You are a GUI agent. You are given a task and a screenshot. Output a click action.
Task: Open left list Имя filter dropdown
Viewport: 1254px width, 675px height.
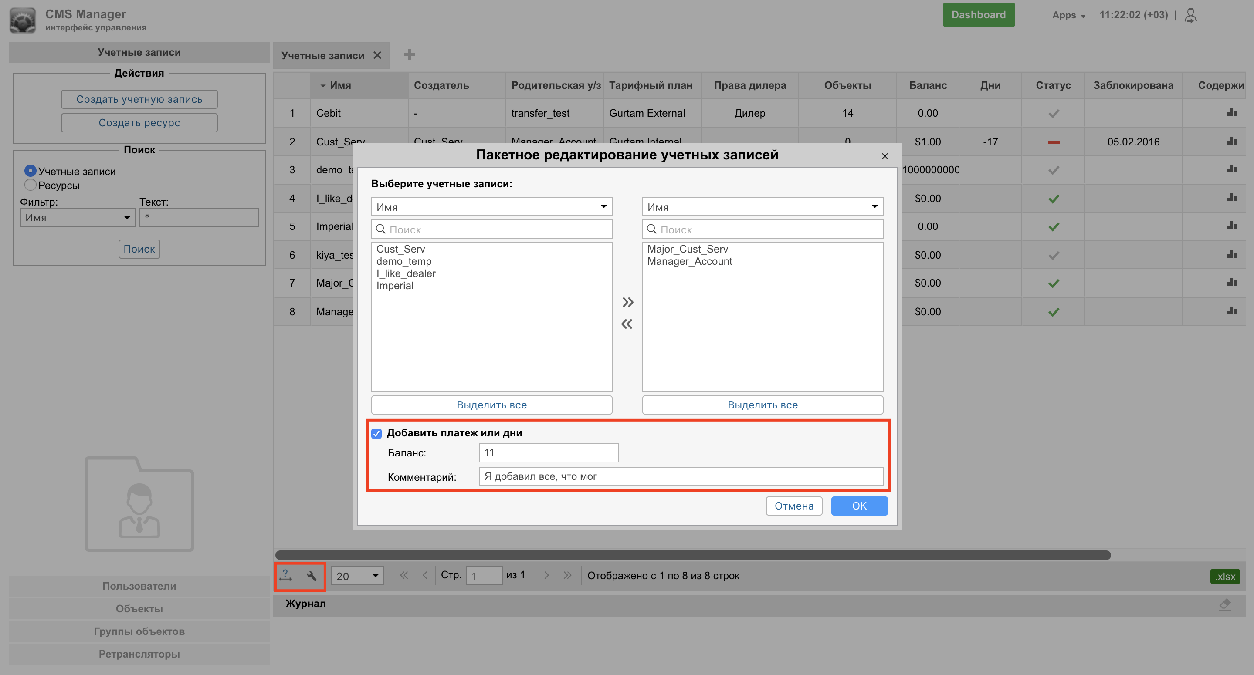tap(491, 206)
